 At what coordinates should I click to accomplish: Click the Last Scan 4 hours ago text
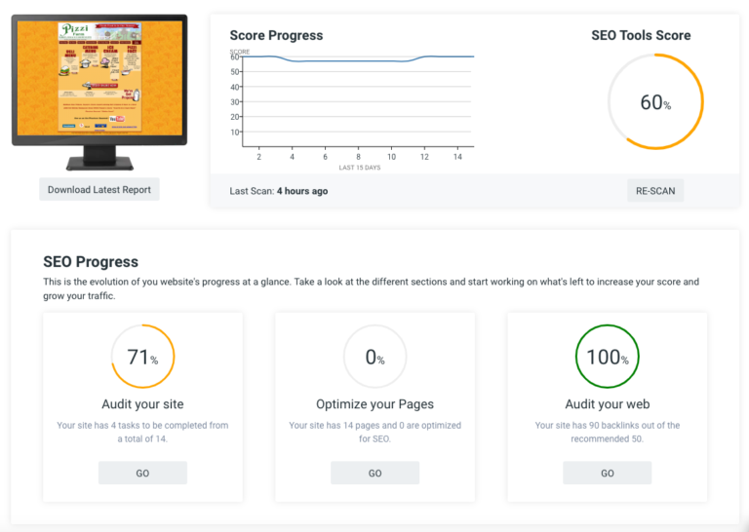click(x=279, y=191)
